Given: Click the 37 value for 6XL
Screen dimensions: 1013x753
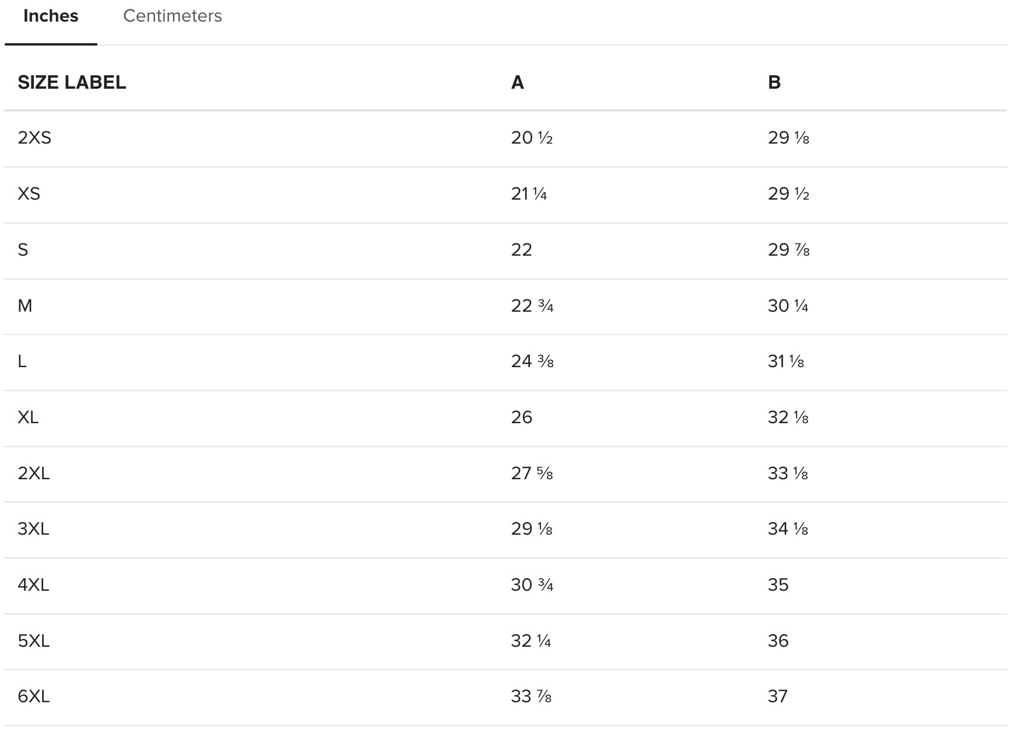Looking at the screenshot, I should [777, 696].
